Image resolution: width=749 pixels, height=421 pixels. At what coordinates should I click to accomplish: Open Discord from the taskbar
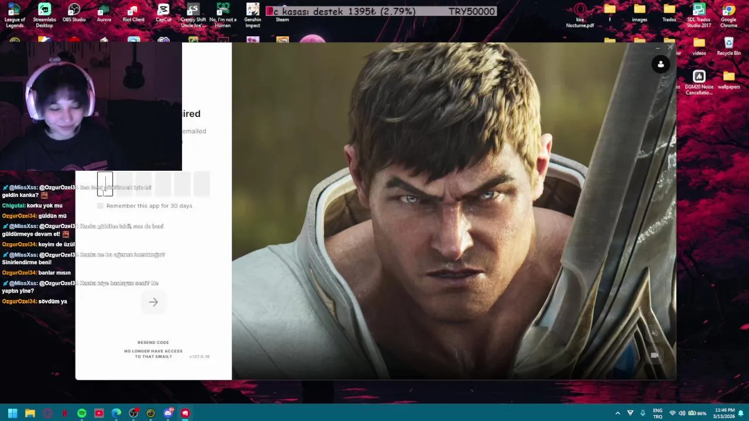point(168,413)
